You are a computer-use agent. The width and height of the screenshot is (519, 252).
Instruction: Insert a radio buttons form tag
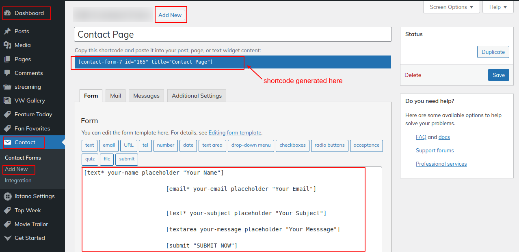pyautogui.click(x=329, y=145)
